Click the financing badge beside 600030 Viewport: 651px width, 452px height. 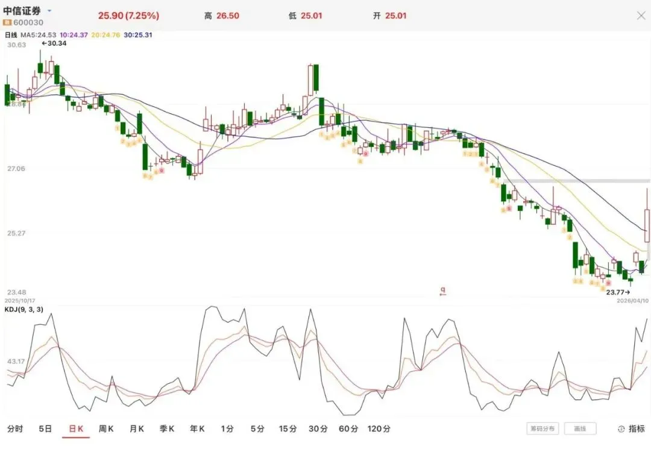point(7,22)
